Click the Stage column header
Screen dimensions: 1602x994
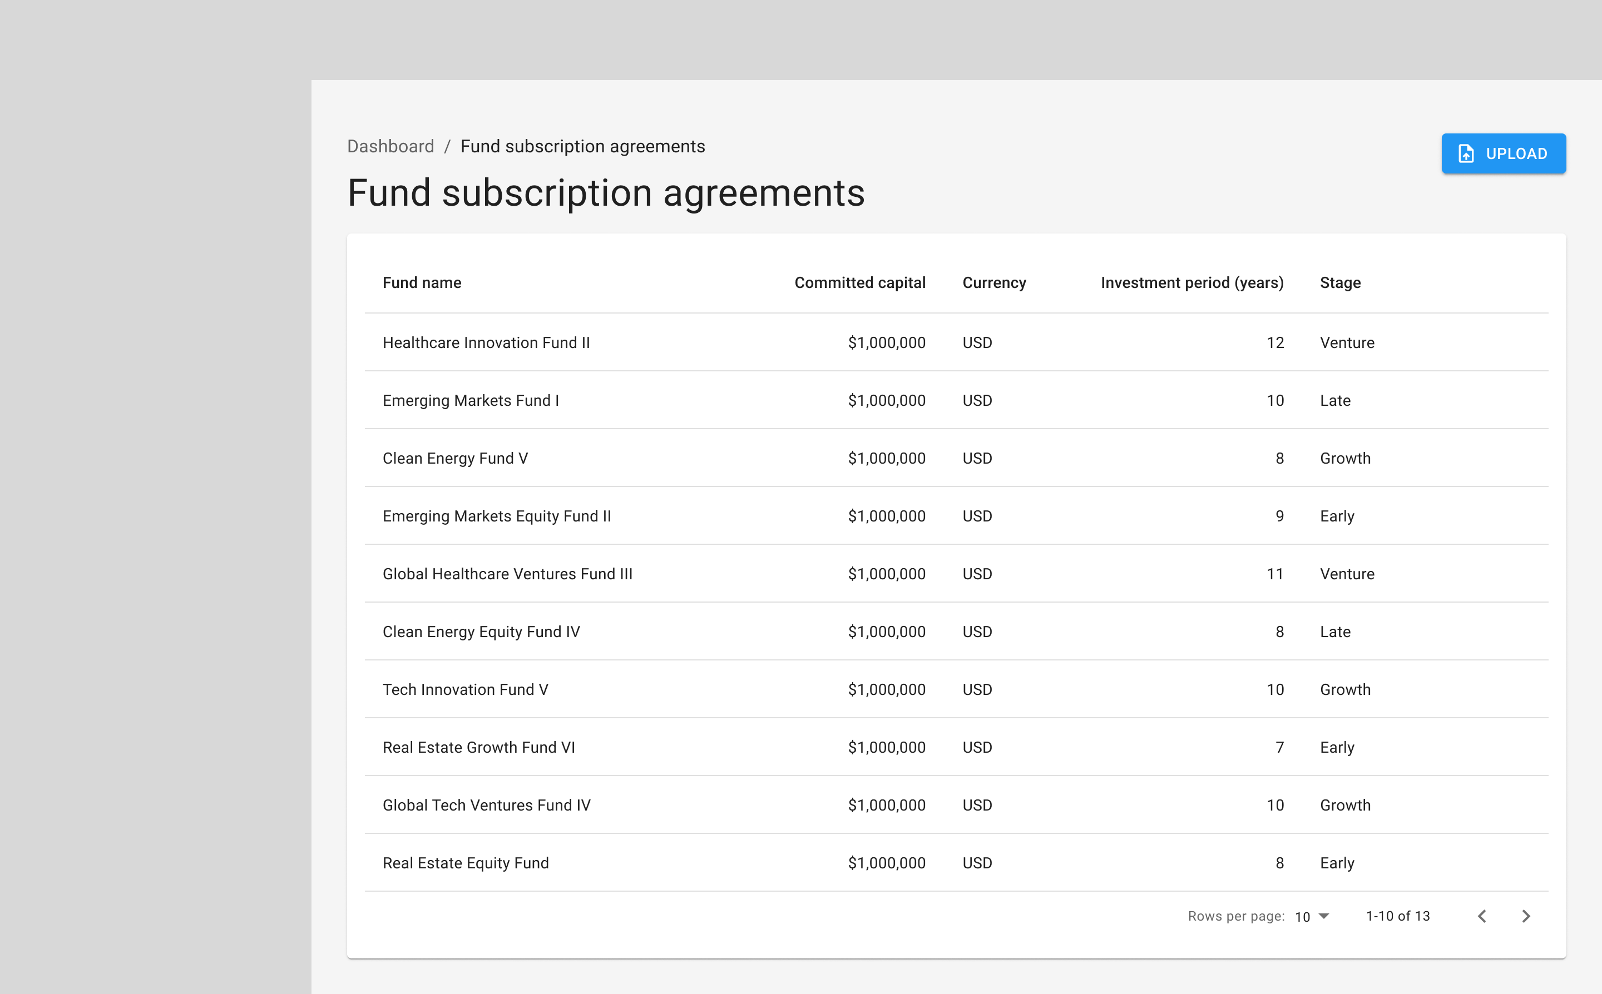click(x=1340, y=282)
